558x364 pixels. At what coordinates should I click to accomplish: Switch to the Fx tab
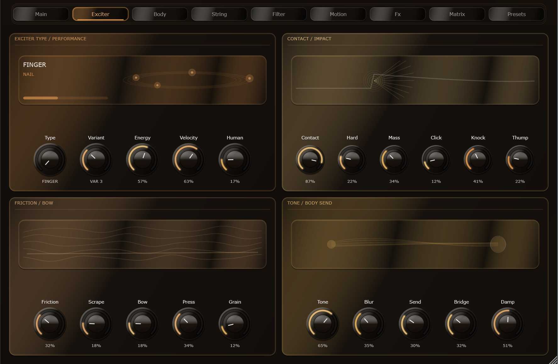tap(398, 14)
